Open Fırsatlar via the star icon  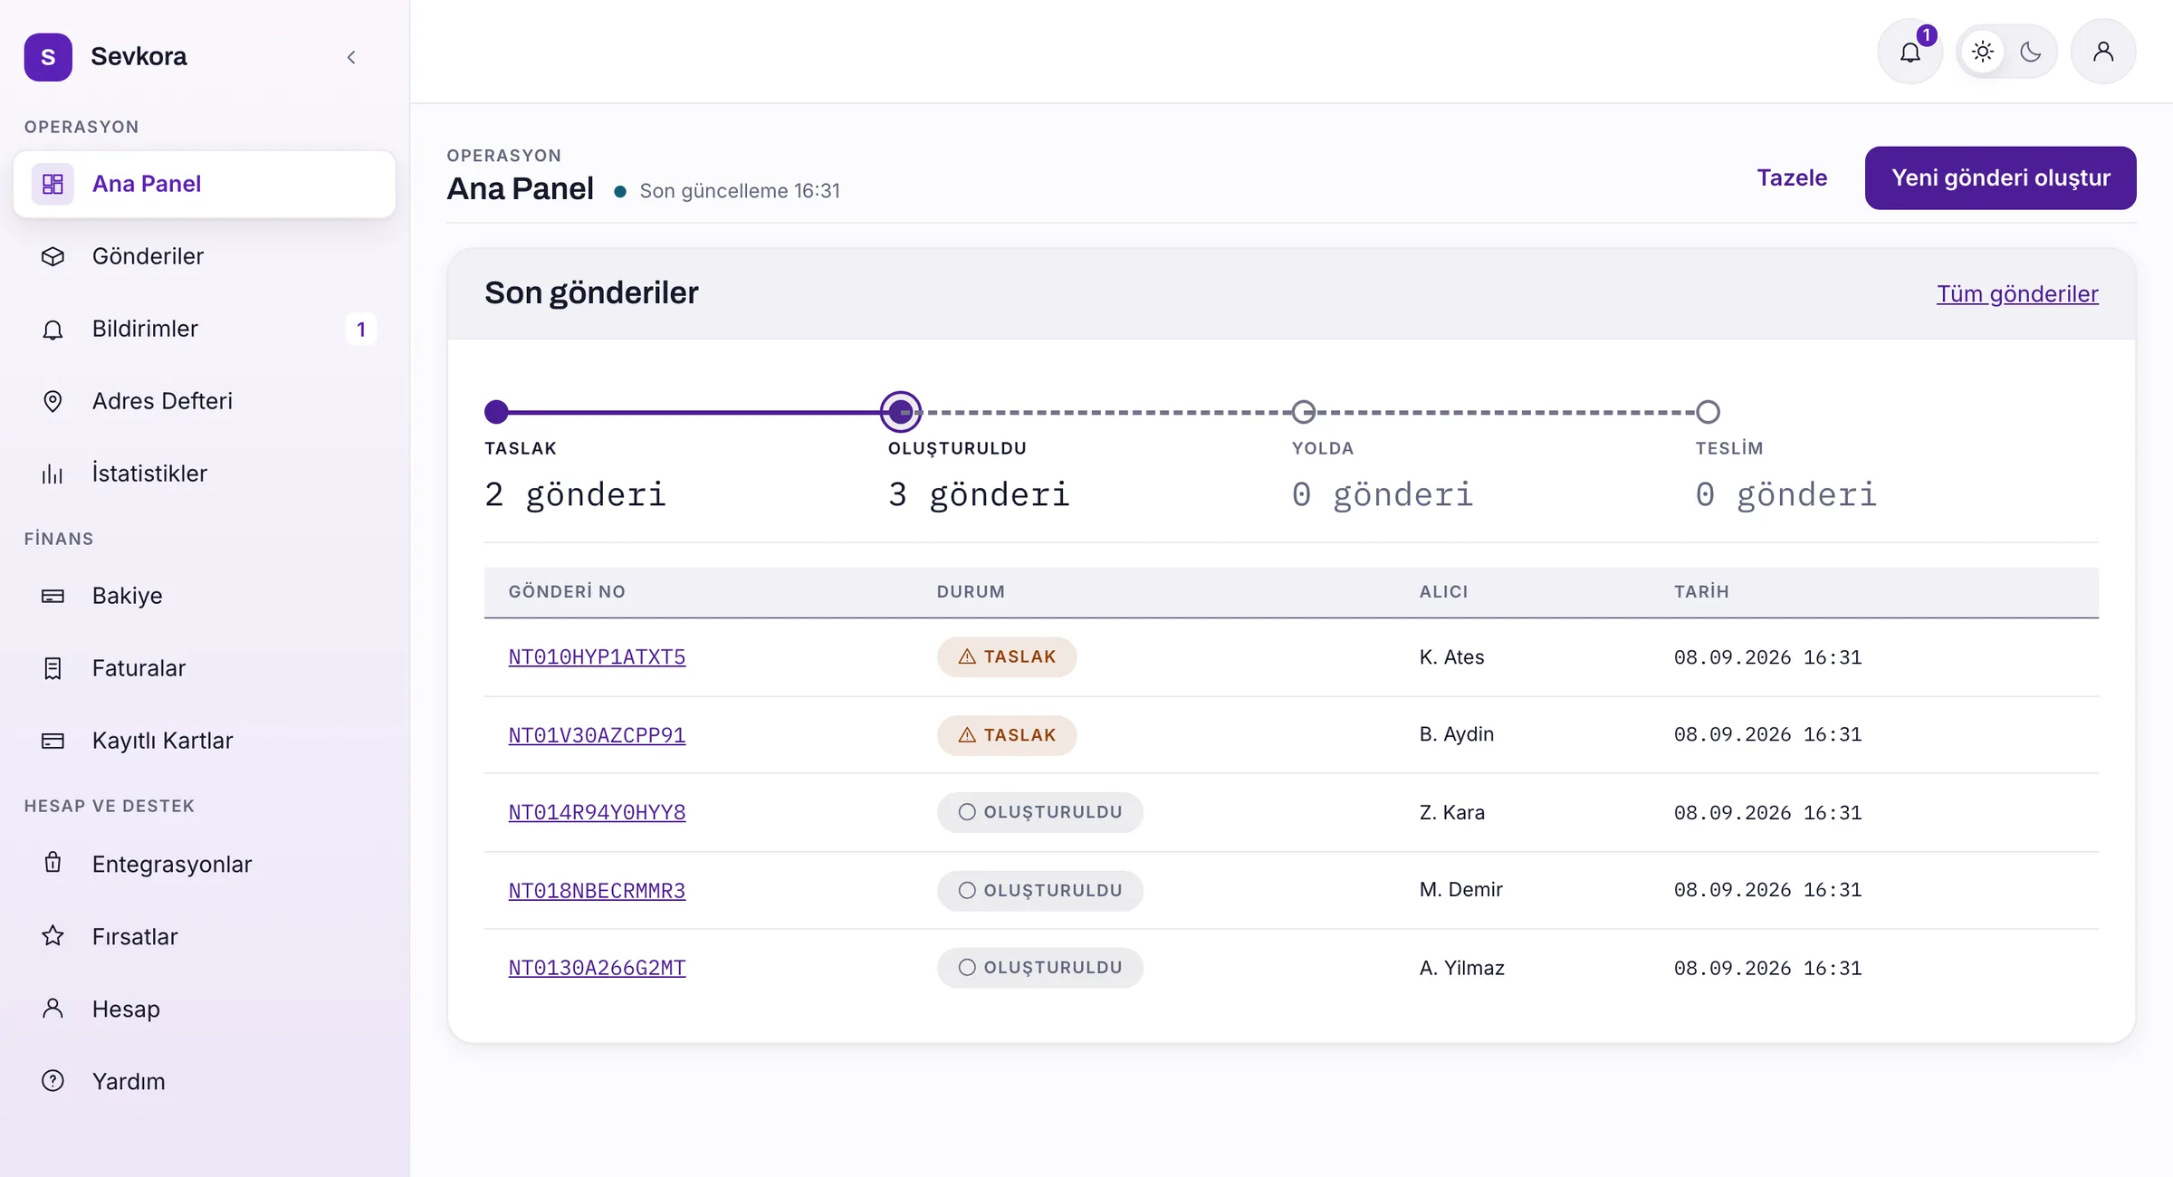coord(53,936)
